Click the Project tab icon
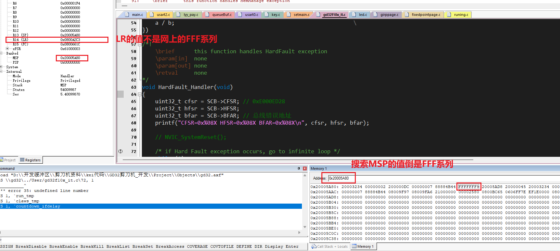Image resolution: width=560 pixels, height=251 pixels. (2, 160)
